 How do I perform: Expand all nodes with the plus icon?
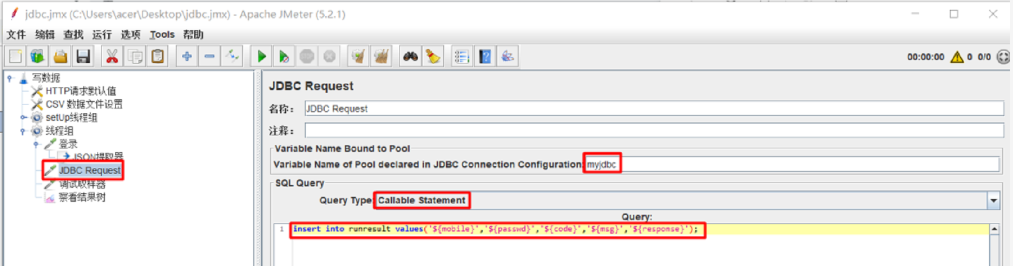coord(187,56)
